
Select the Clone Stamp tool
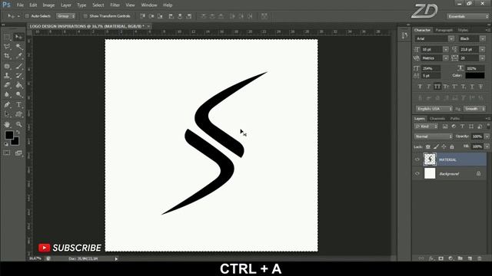coord(7,76)
